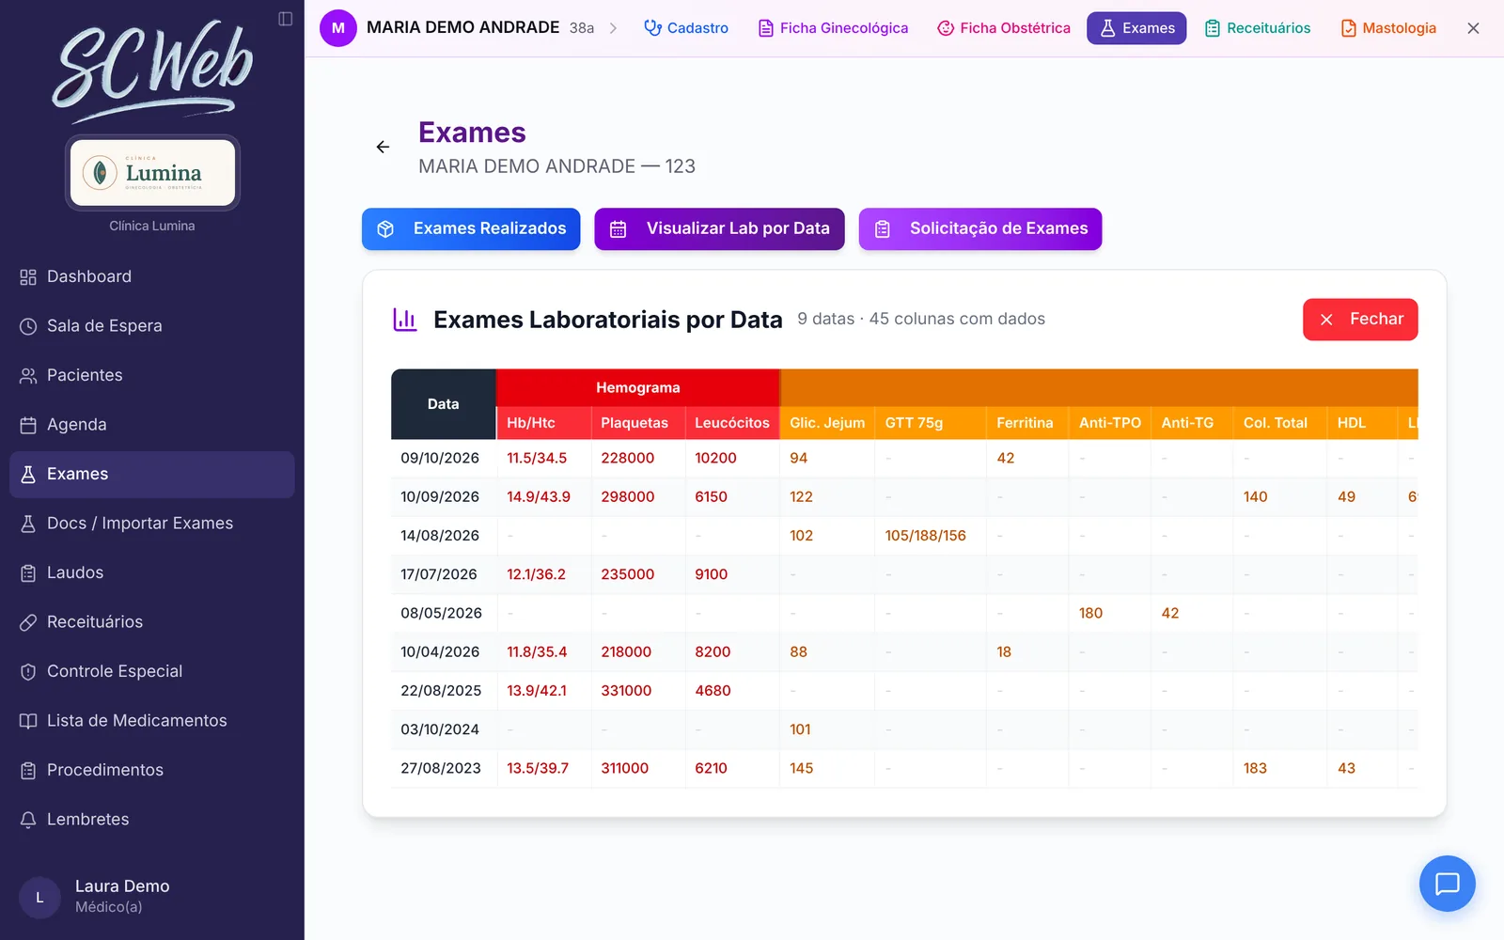Click the GTT 75g column header
Viewport: 1504px width, 940px height.
pos(930,423)
